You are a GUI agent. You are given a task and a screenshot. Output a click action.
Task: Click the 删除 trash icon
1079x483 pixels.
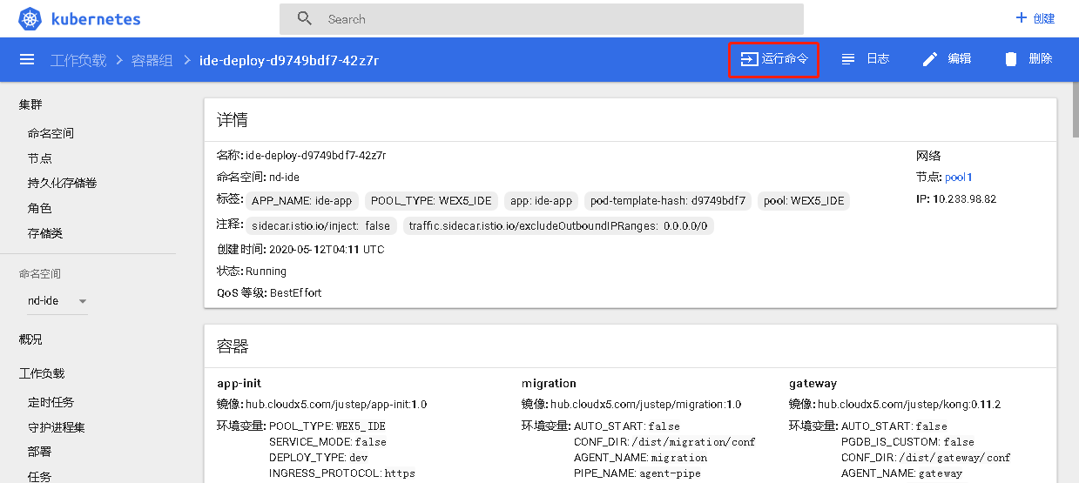1010,59
